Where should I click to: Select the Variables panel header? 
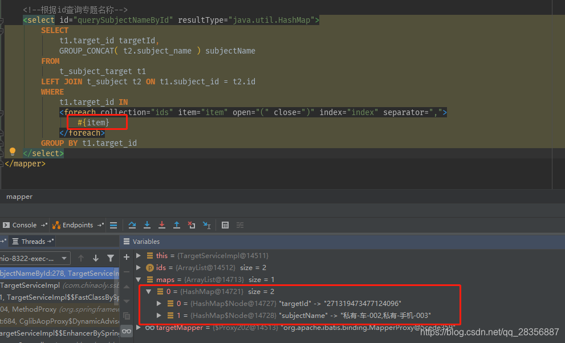(146, 242)
